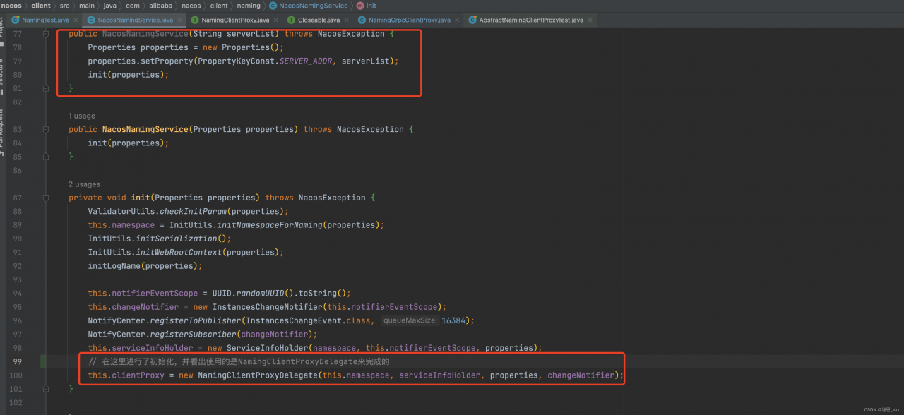
Task: Close the NacosNamingService.java tab
Action: (179, 20)
